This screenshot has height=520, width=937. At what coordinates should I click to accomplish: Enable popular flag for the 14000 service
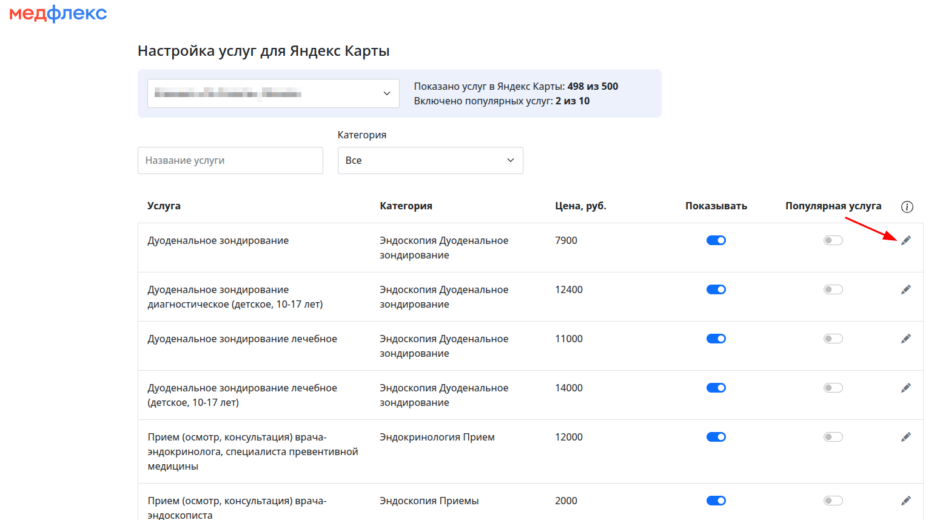pyautogui.click(x=833, y=388)
